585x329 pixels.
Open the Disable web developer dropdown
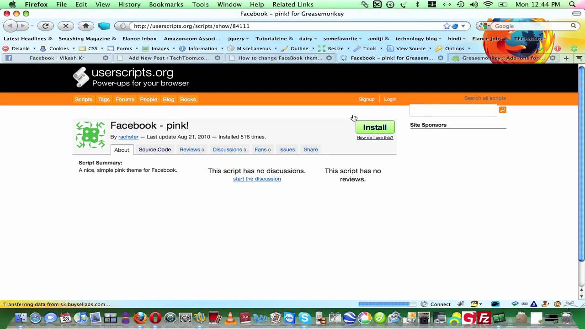point(20,48)
